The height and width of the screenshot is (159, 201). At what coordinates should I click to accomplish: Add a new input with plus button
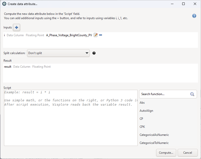17,27
